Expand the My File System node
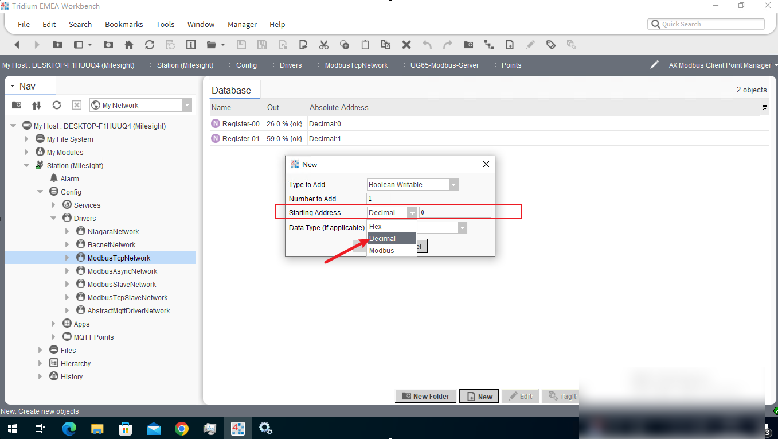Viewport: 778px width, 439px height. tap(26, 139)
